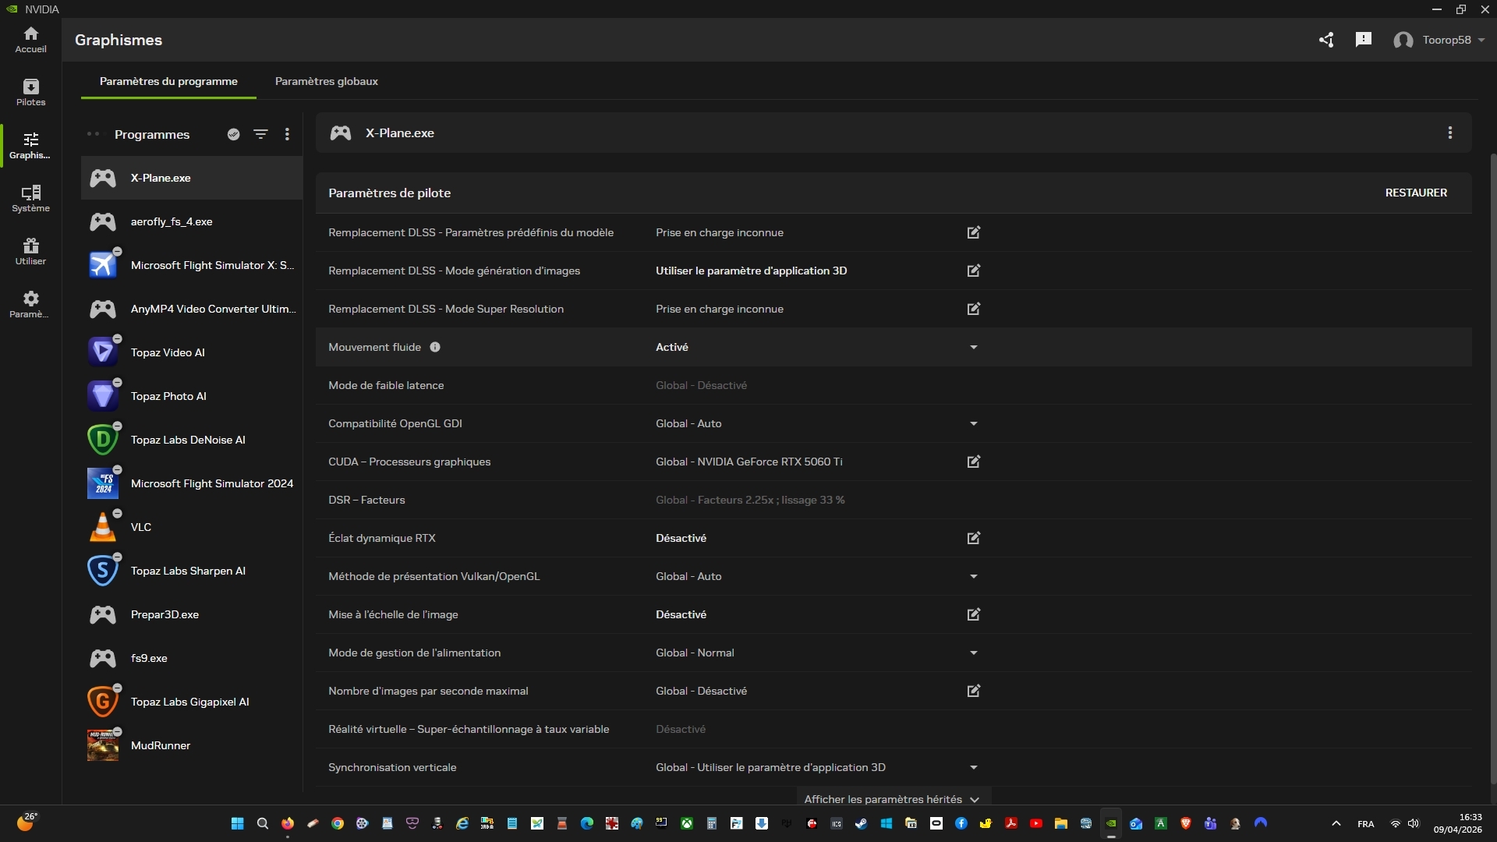Click the filter icon in Programmes
1497x842 pixels.
pos(260,134)
